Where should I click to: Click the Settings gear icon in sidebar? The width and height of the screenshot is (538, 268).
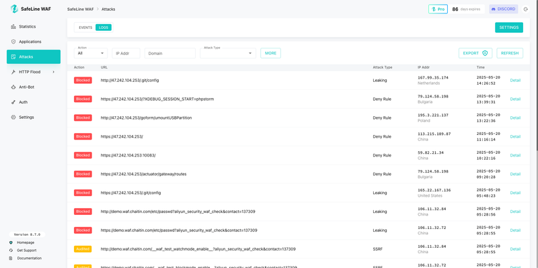tap(13, 117)
